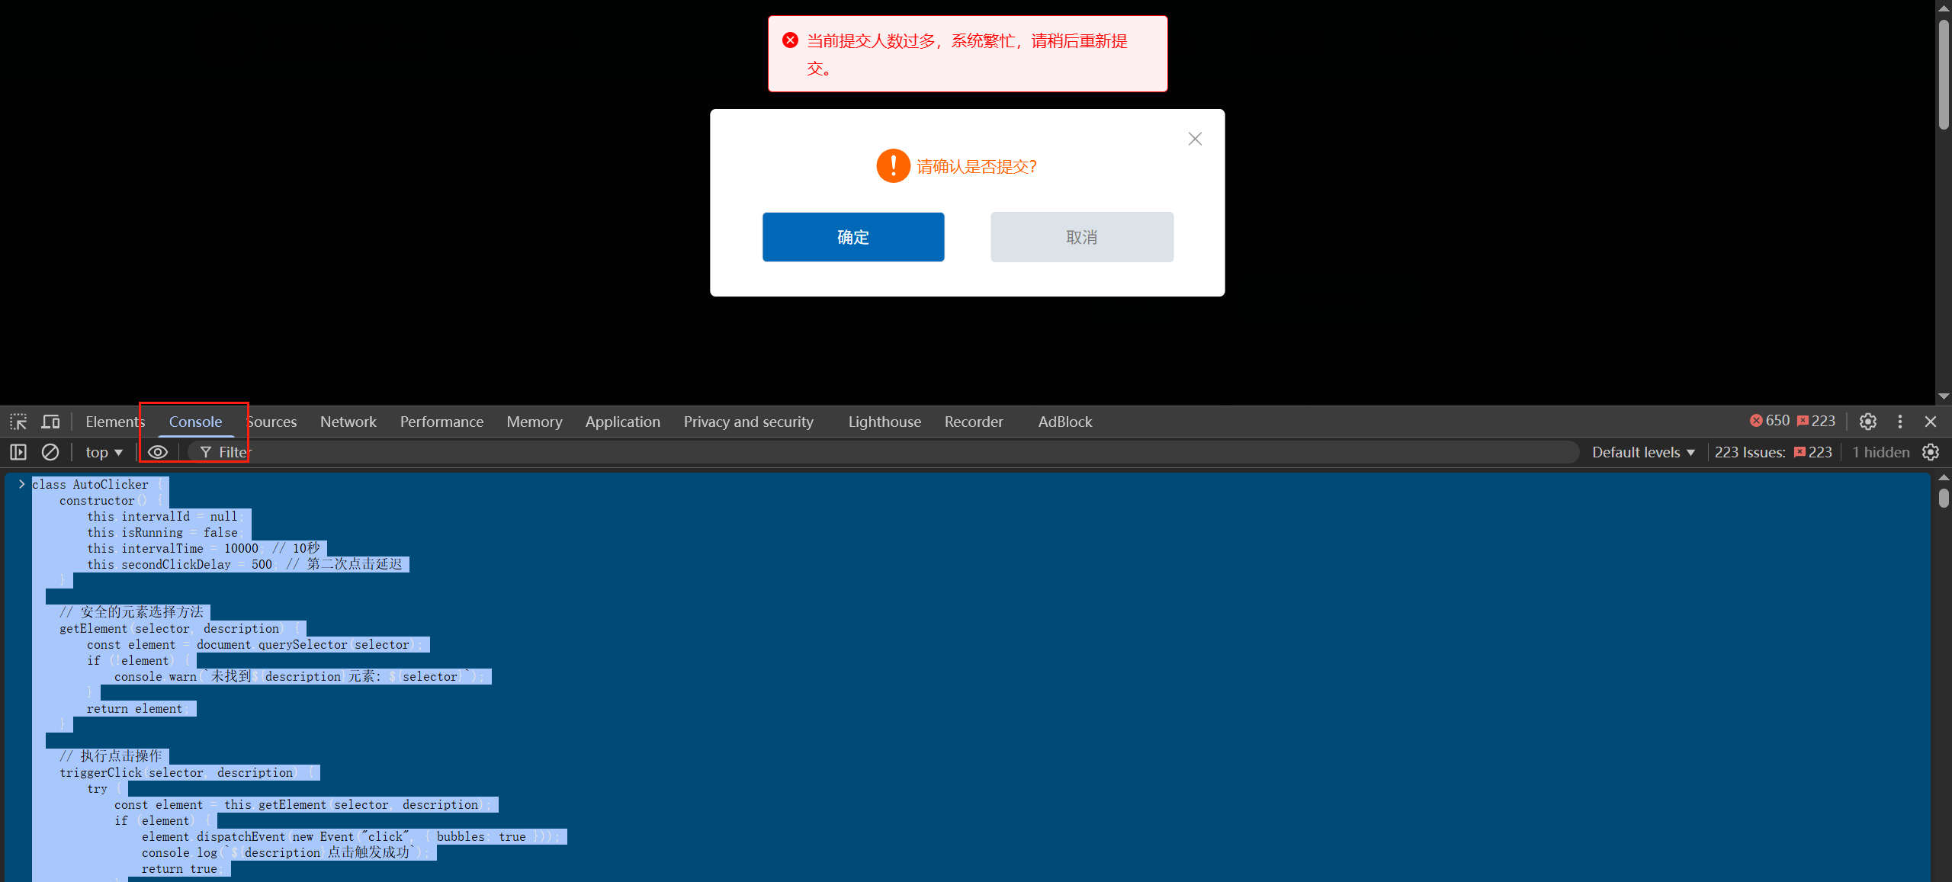
Task: Expand the AutoClicker console entry arrow
Action: click(x=21, y=484)
